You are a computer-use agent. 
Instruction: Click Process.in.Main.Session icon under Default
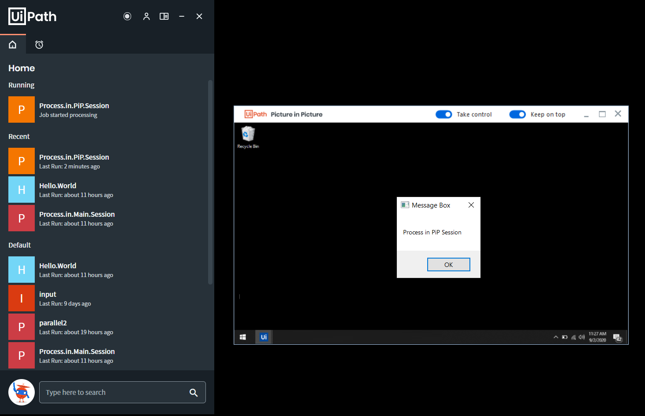coord(22,355)
